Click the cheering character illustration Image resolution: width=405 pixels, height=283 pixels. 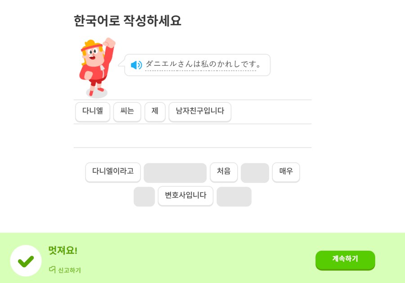96,67
